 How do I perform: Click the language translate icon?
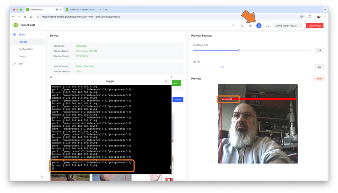(x=242, y=26)
